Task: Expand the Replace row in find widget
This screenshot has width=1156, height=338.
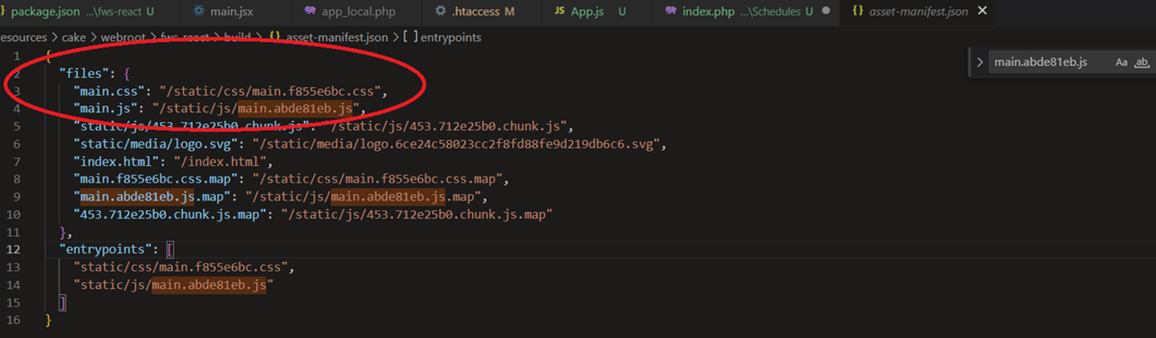Action: [979, 62]
